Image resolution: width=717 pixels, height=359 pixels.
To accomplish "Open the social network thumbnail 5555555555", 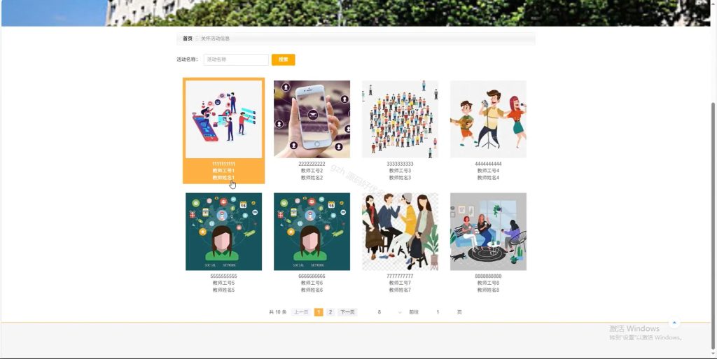I will pyautogui.click(x=223, y=232).
